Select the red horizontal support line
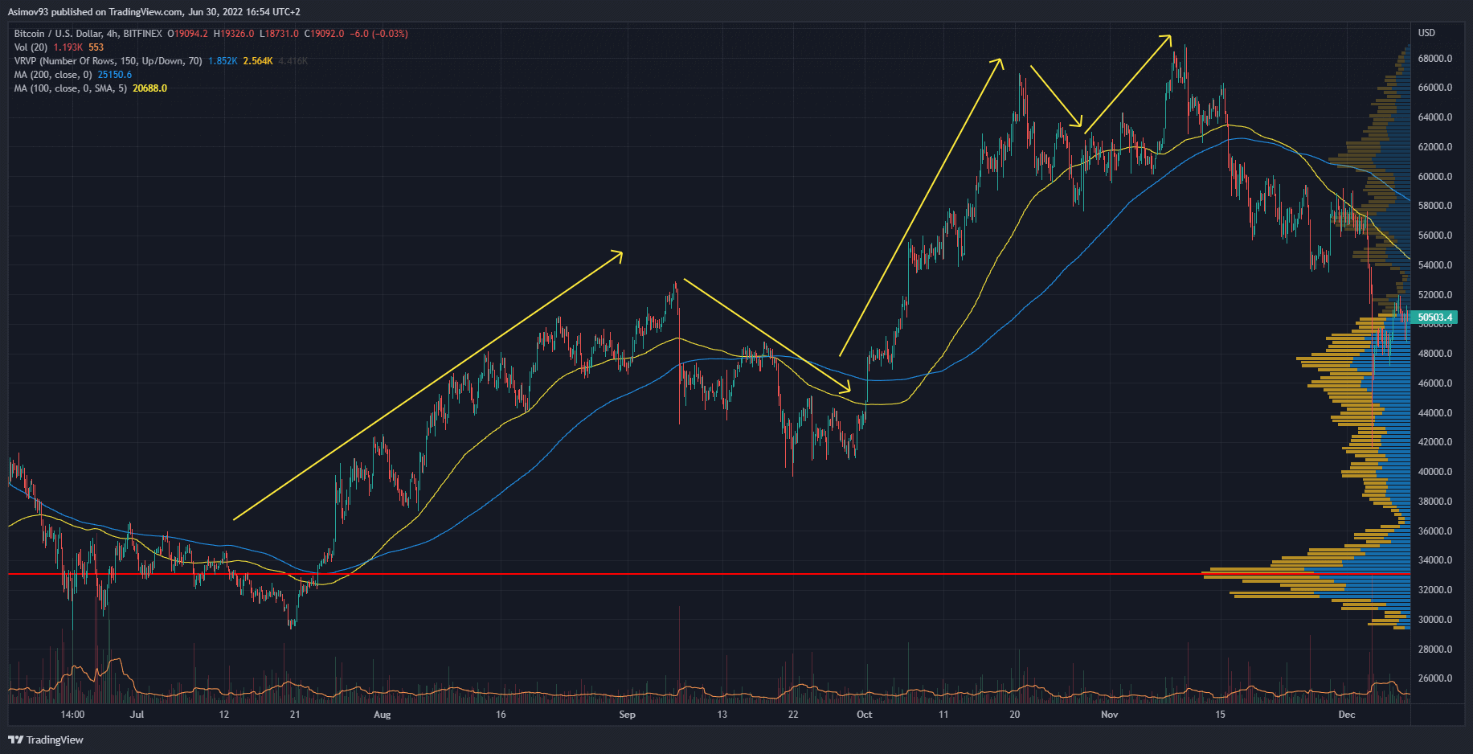Viewport: 1473px width, 754px height. [x=563, y=574]
